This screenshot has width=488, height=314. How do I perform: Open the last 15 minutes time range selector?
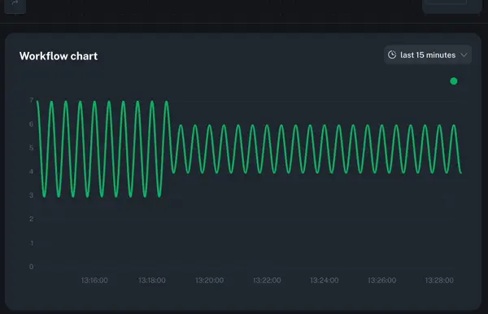[428, 55]
